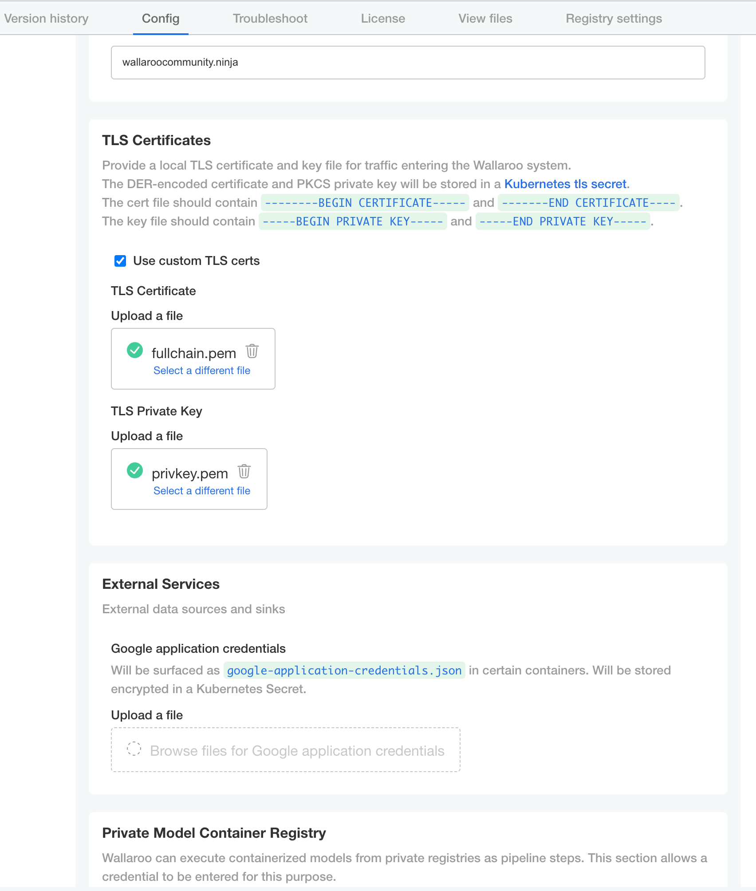Select the Config tab
The image size is (756, 891).
coord(161,19)
